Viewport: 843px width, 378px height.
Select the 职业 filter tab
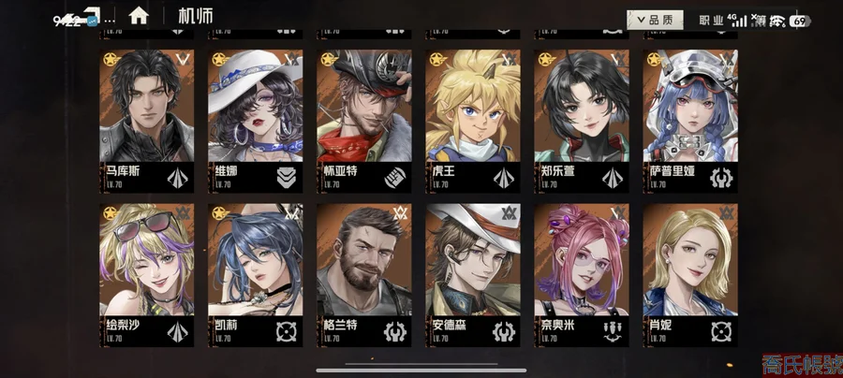coord(711,21)
